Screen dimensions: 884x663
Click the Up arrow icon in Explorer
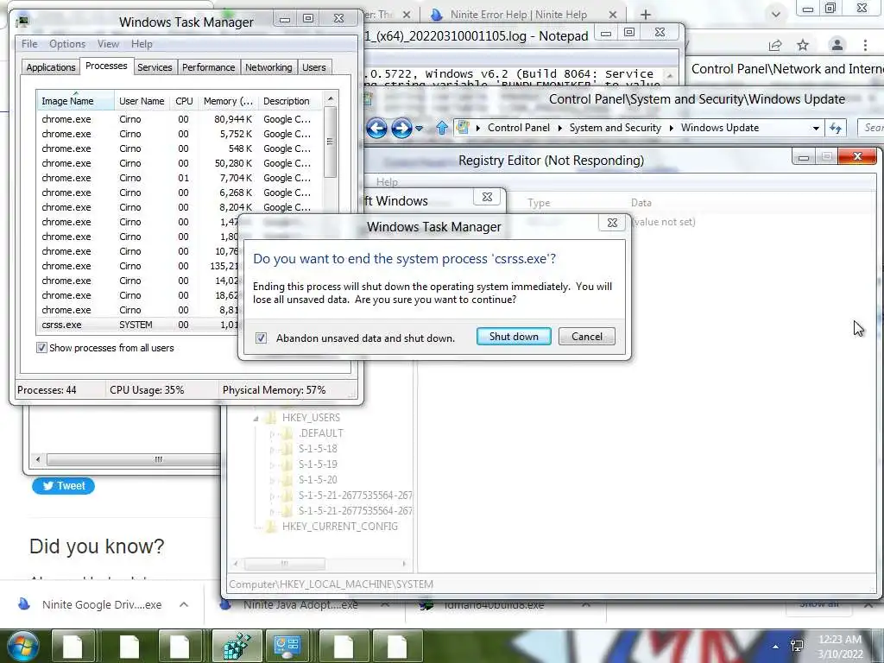click(441, 128)
